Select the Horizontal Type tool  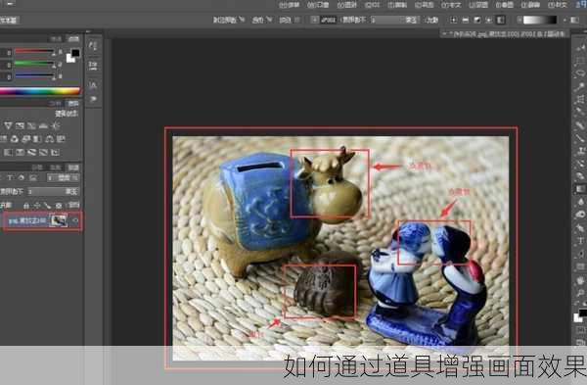tap(580, 240)
